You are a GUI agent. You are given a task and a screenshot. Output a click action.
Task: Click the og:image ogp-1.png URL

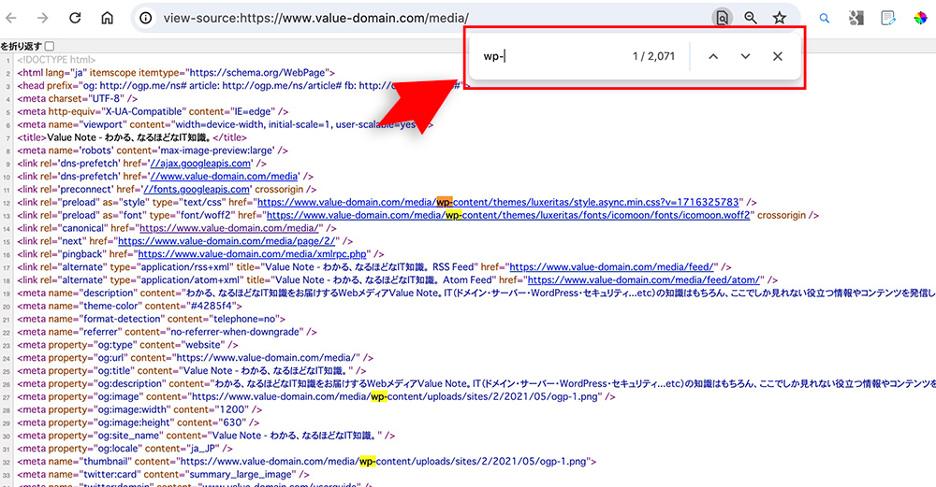click(x=395, y=396)
